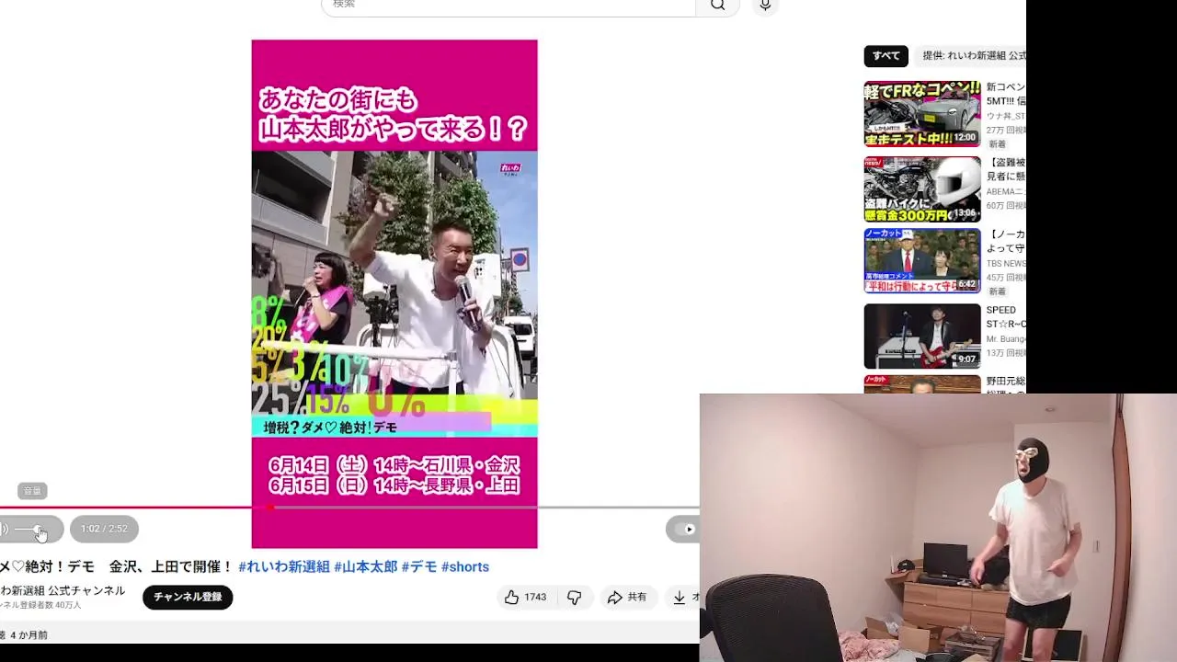Click the download arrow icon
The height and width of the screenshot is (662, 1177).
click(679, 598)
